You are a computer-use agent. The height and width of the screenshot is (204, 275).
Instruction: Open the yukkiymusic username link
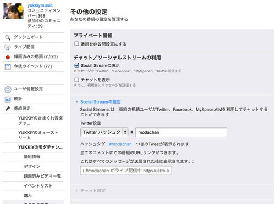click(x=40, y=5)
